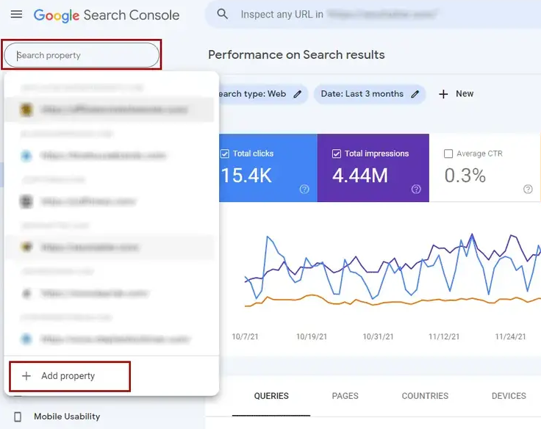Click the Google Search Console logo
Screen dimensions: 541x429
tap(107, 15)
